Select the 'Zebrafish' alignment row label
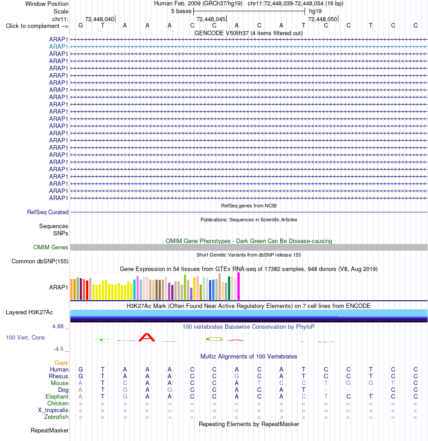The image size is (428, 441). pyautogui.click(x=56, y=417)
